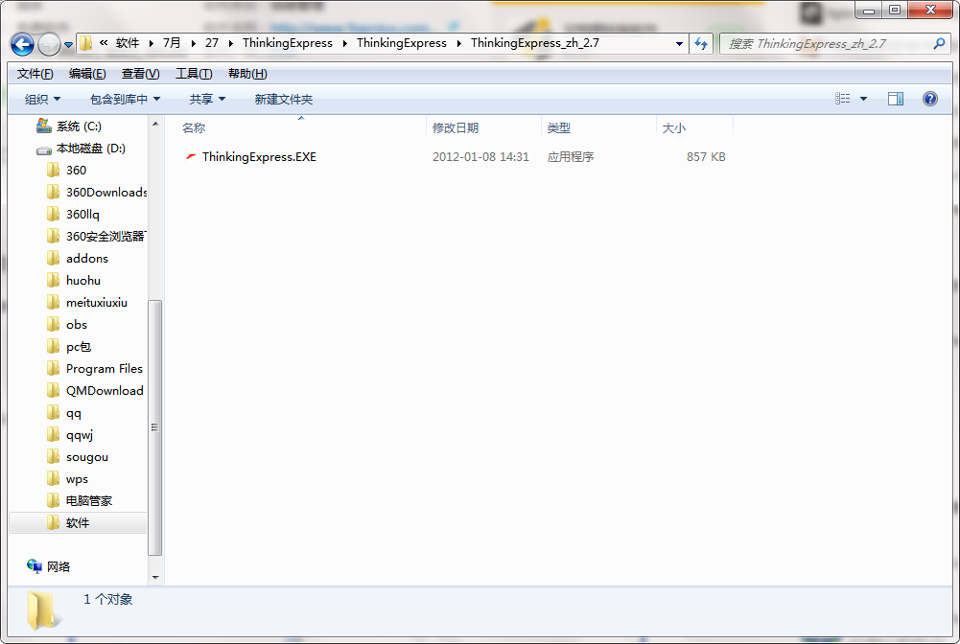The image size is (960, 644).
Task: Click the Forward navigation arrow button
Action: click(49, 44)
